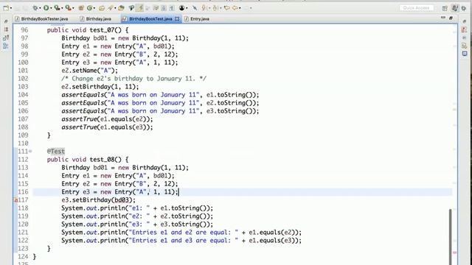Click 'public void test_07() {' line
Viewport: 472px width, 265px height.
click(x=88, y=30)
